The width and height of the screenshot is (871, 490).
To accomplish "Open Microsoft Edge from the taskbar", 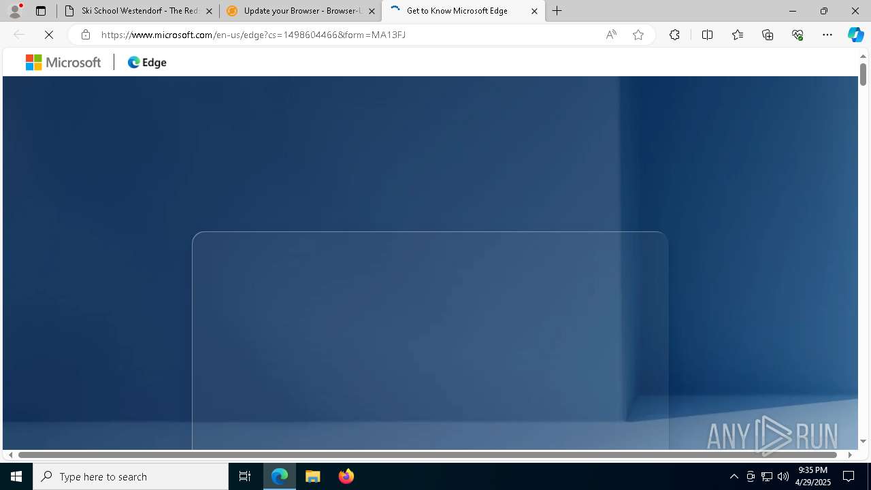I will click(280, 476).
